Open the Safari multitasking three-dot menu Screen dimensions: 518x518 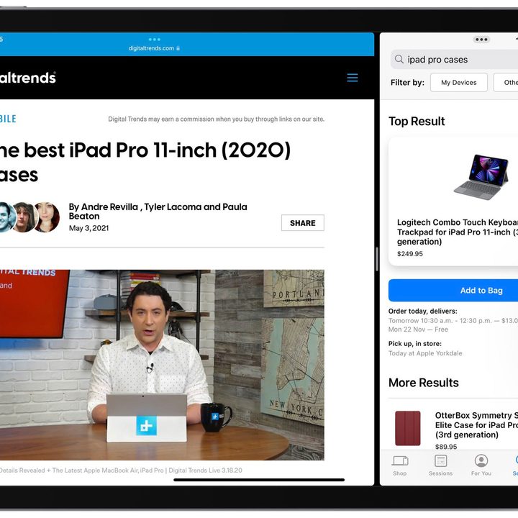[154, 40]
